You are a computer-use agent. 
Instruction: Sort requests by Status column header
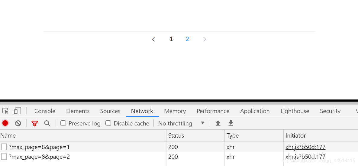coord(176,135)
